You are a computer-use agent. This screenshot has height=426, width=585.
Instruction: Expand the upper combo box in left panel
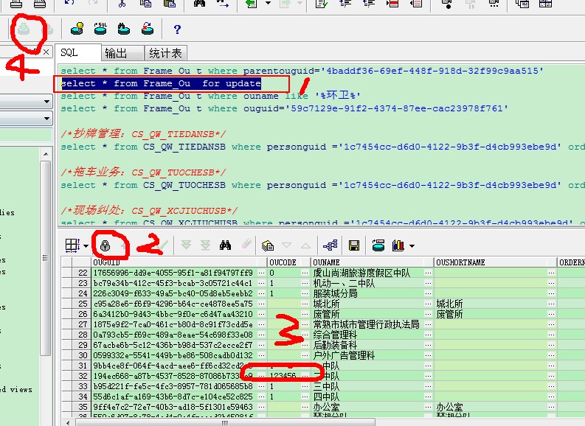46,101
